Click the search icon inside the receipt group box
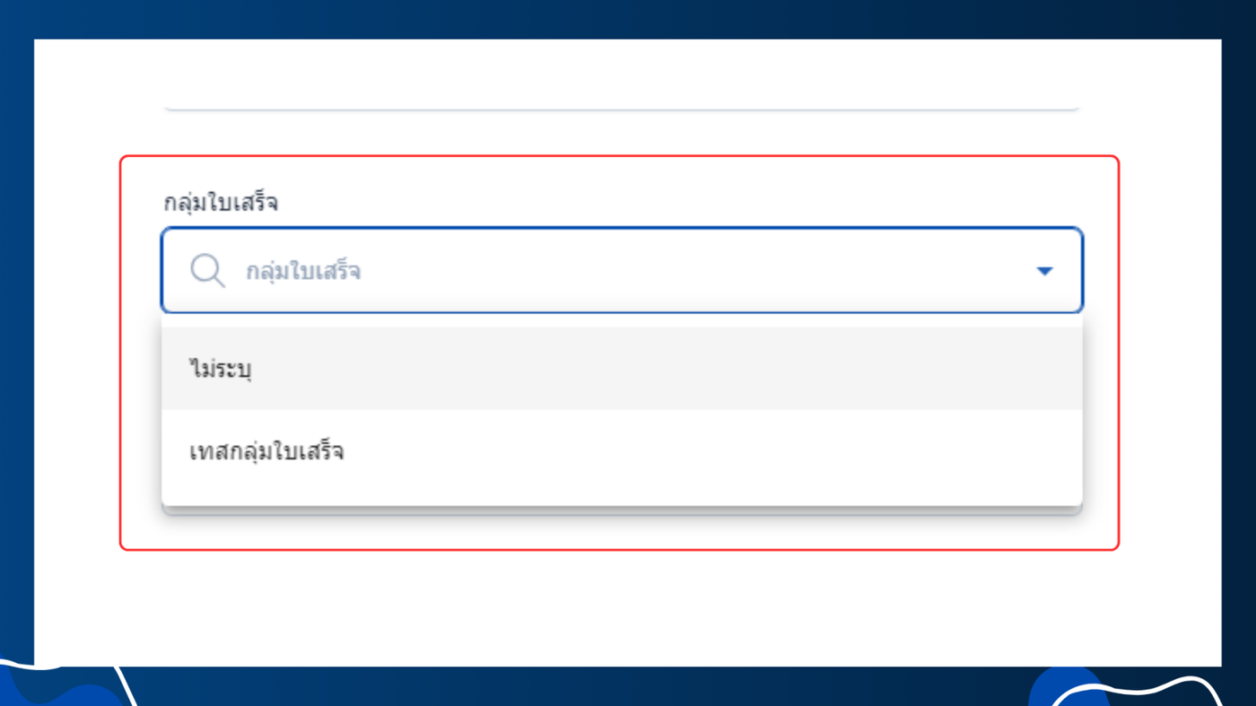The height and width of the screenshot is (706, 1256). (207, 270)
